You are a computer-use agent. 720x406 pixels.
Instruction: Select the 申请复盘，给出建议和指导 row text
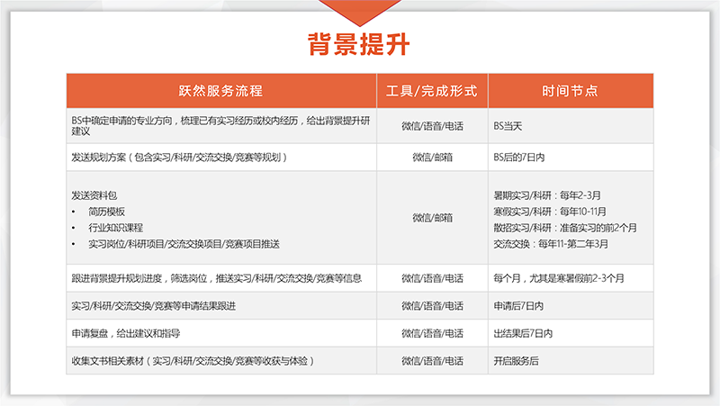point(125,333)
